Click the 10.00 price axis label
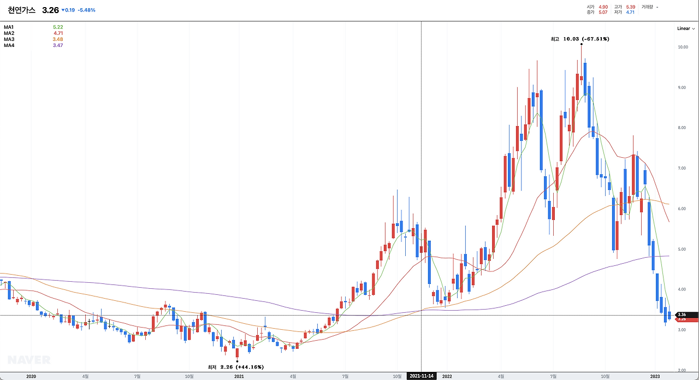Image resolution: width=699 pixels, height=380 pixels. (682, 47)
